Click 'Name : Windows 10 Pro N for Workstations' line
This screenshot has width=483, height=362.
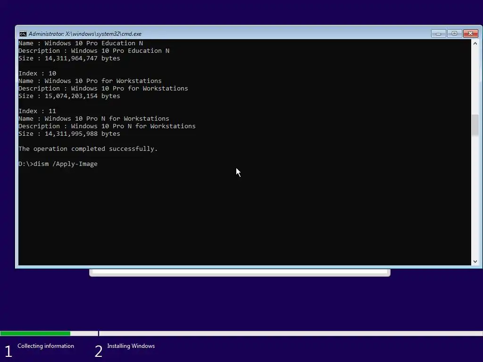pyautogui.click(x=94, y=118)
